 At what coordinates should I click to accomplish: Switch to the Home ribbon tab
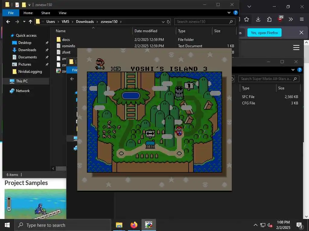pos(28,13)
